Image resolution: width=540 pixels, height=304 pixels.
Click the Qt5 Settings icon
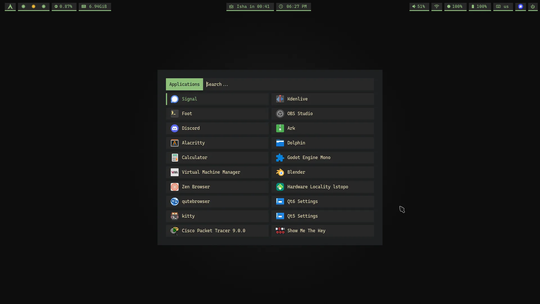280,216
